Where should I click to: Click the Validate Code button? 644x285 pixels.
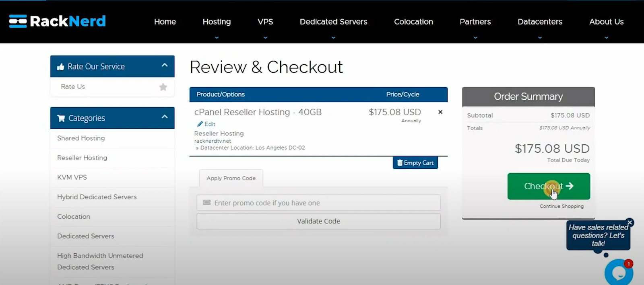click(318, 221)
